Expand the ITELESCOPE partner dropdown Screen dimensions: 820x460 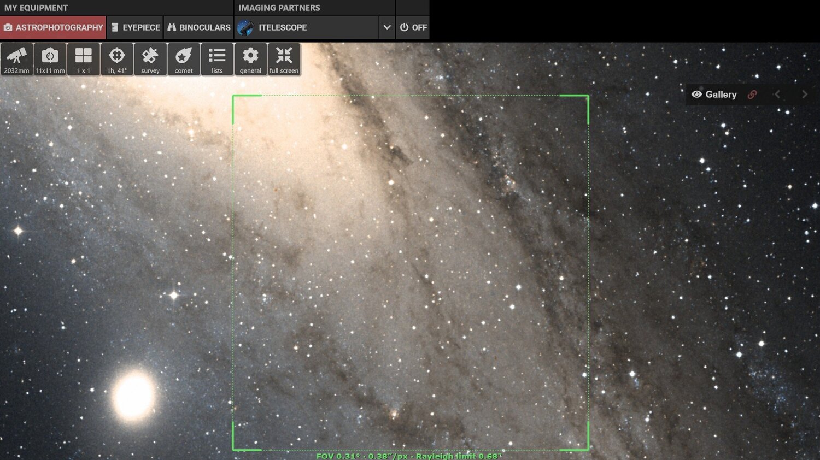(387, 27)
